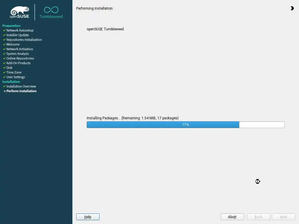Click arrow beside Perform Installation

tap(4, 91)
